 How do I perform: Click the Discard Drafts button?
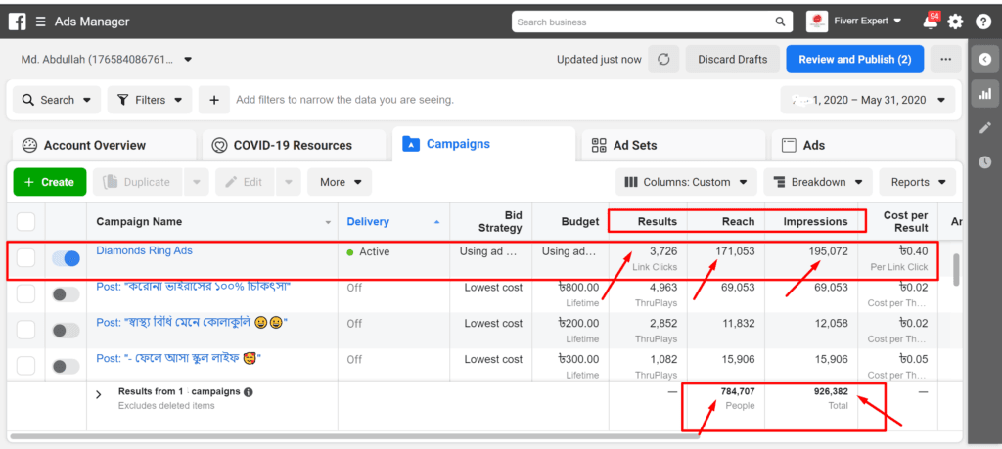click(x=732, y=60)
